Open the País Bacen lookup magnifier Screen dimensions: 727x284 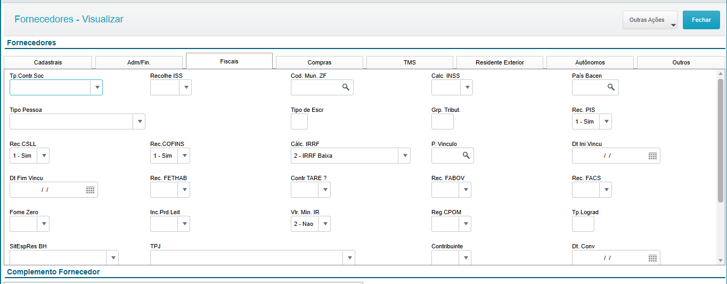[x=611, y=87]
